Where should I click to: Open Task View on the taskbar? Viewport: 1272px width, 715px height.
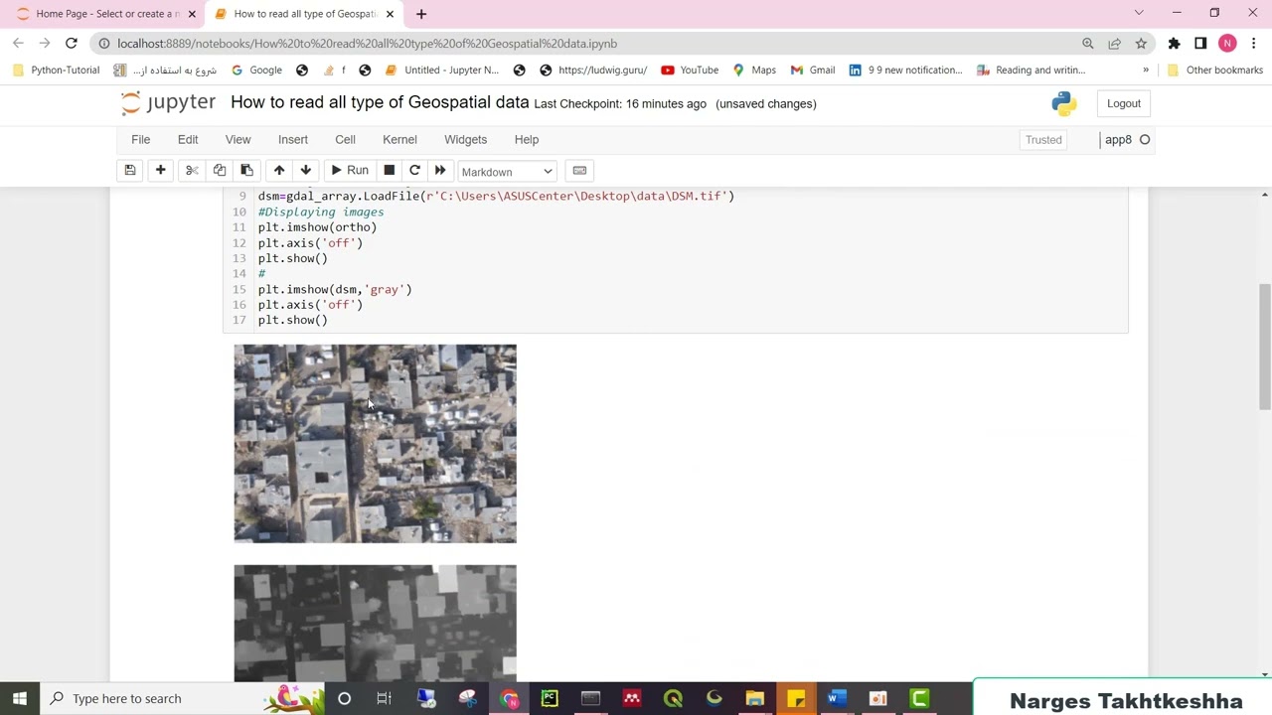385,698
